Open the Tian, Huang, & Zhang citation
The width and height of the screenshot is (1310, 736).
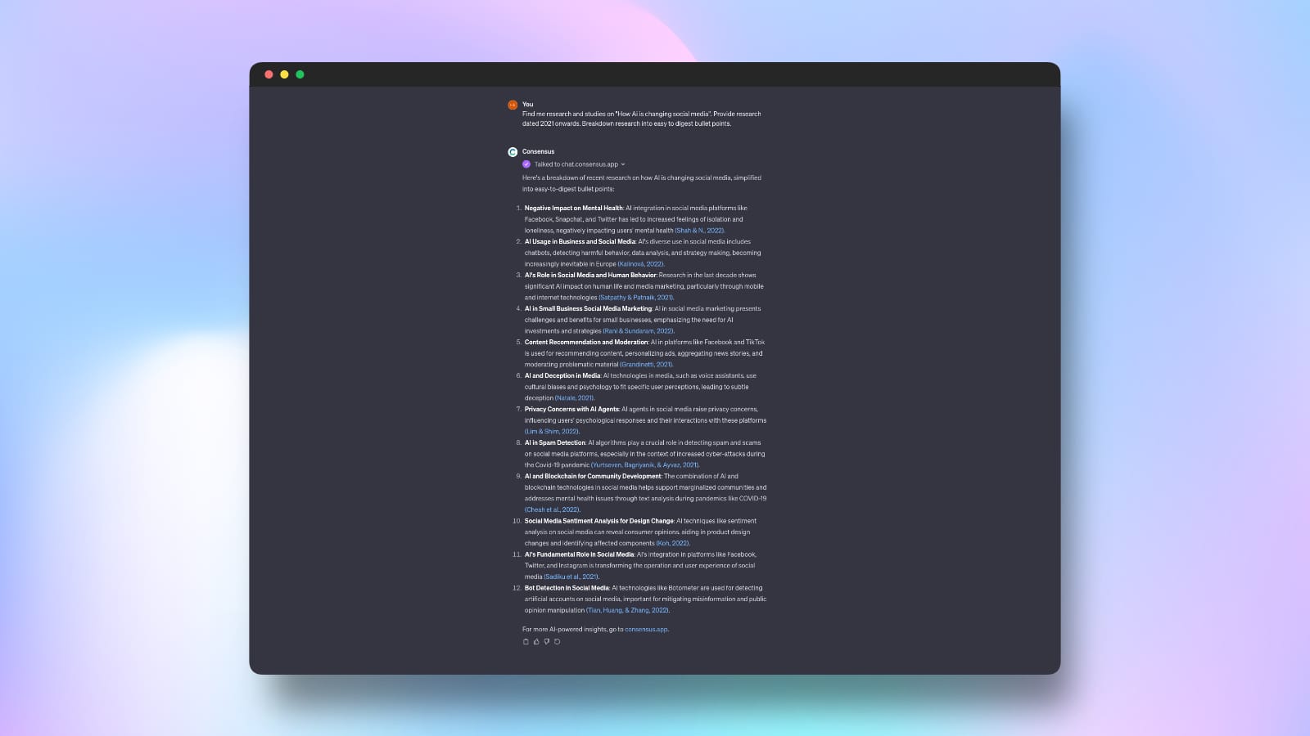628,610
